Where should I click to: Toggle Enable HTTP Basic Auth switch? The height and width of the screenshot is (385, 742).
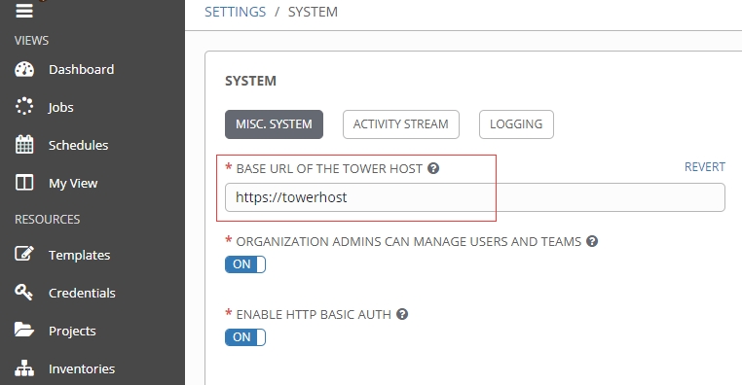(245, 337)
